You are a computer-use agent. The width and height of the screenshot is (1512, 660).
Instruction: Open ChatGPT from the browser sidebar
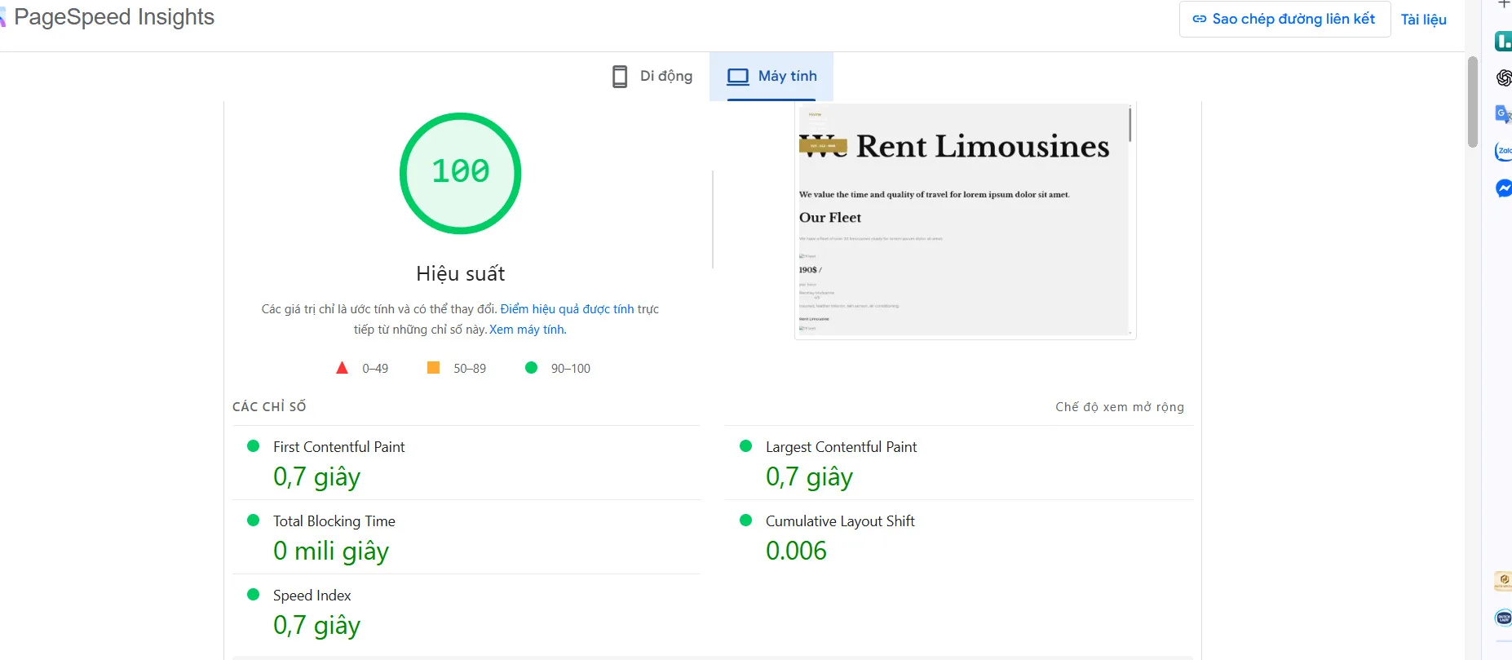pos(1504,78)
